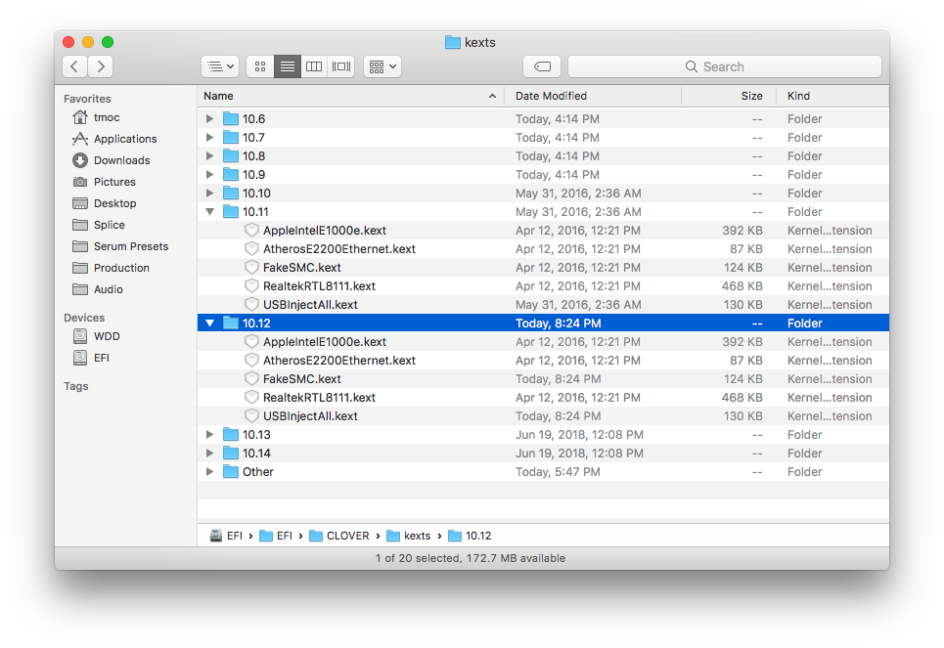Expand the Other folder
The image size is (944, 648).
click(209, 472)
